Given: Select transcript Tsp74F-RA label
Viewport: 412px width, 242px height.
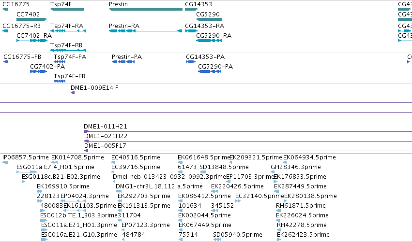Looking at the screenshot, I should (x=67, y=26).
